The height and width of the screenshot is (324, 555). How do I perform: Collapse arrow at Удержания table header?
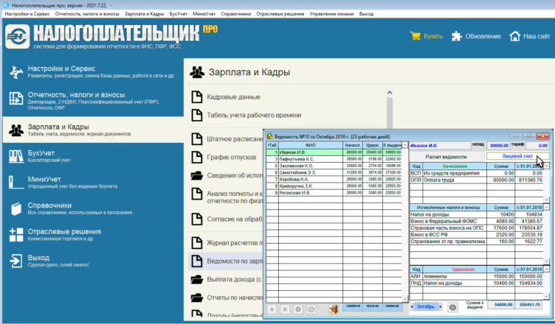[x=546, y=270]
